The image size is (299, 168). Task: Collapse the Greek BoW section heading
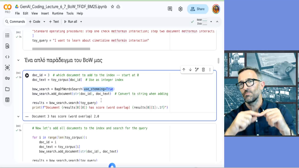pos(18,60)
